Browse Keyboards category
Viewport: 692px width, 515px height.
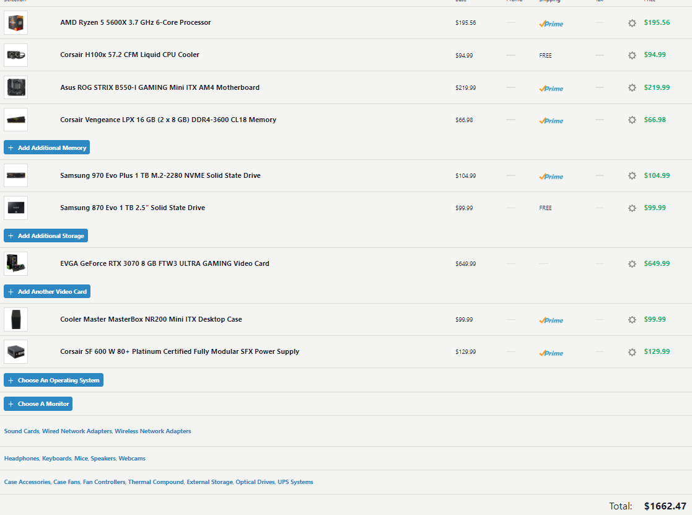[56, 459]
